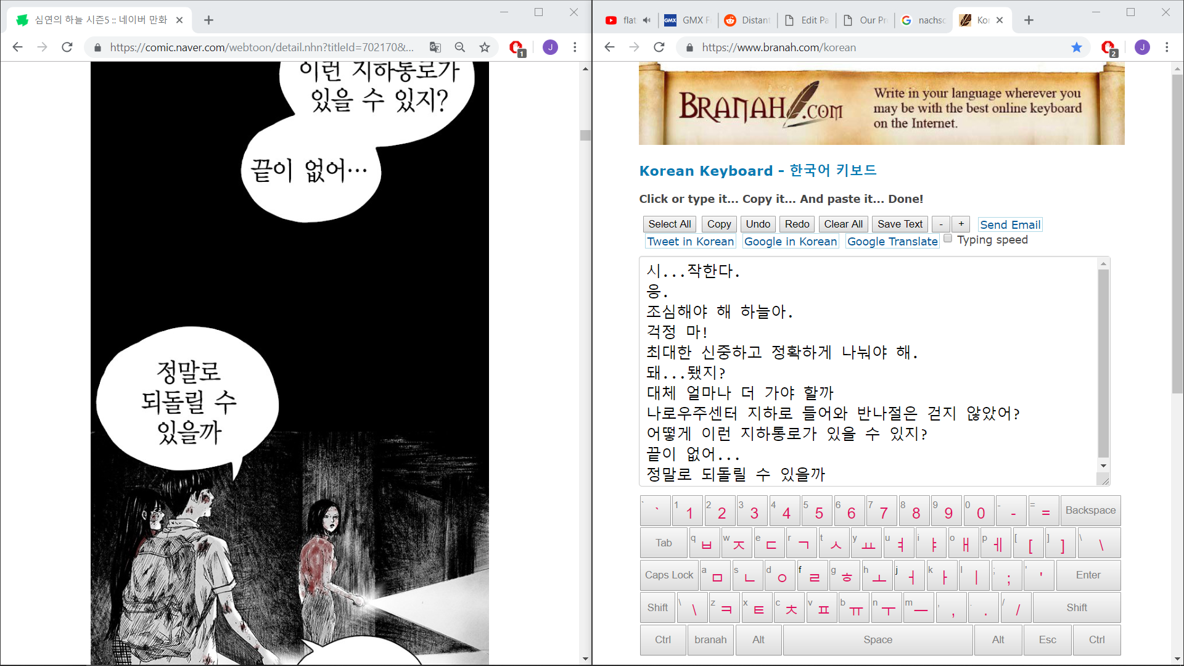This screenshot has width=1184, height=666.
Task: Go back in Branah window
Action: pos(609,47)
